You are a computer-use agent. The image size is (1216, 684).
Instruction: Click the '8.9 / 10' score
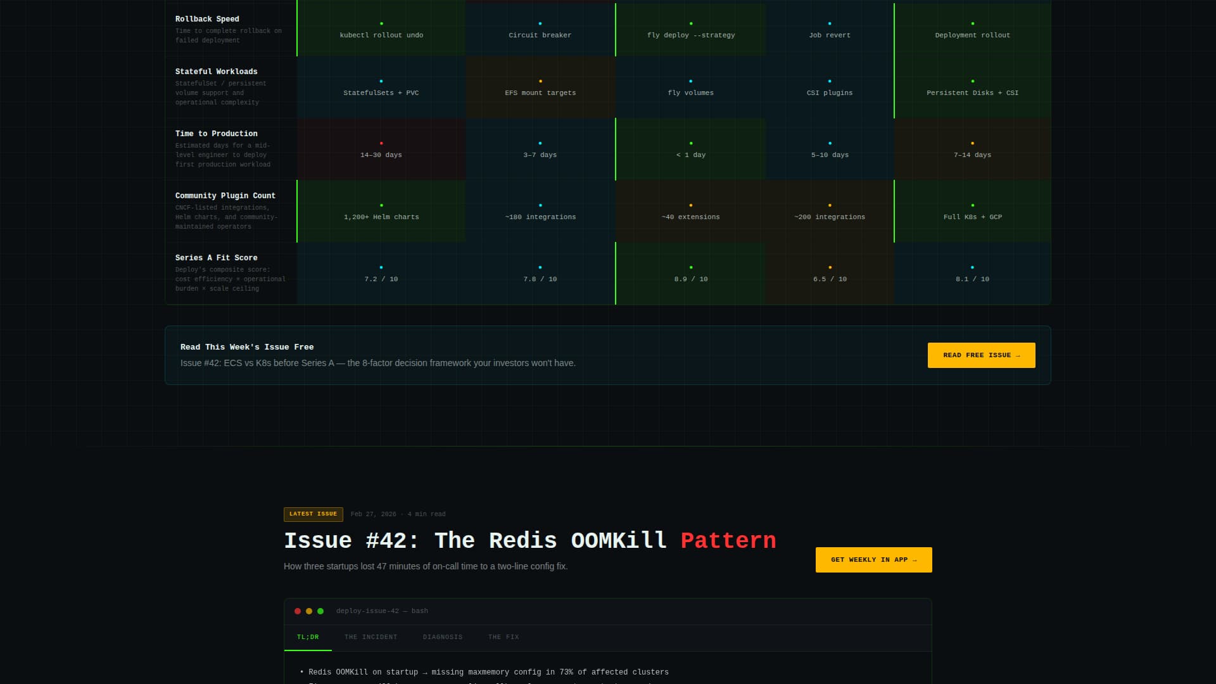691,279
